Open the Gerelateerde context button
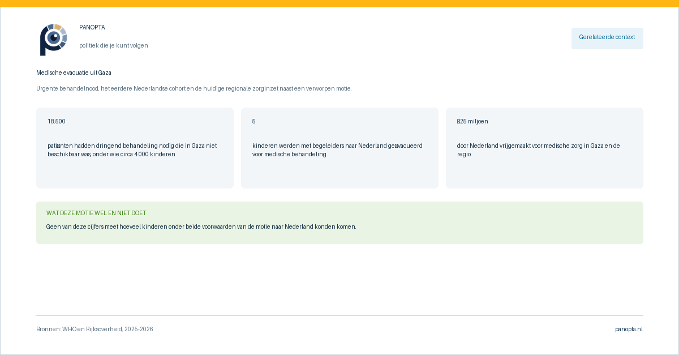 click(x=607, y=39)
